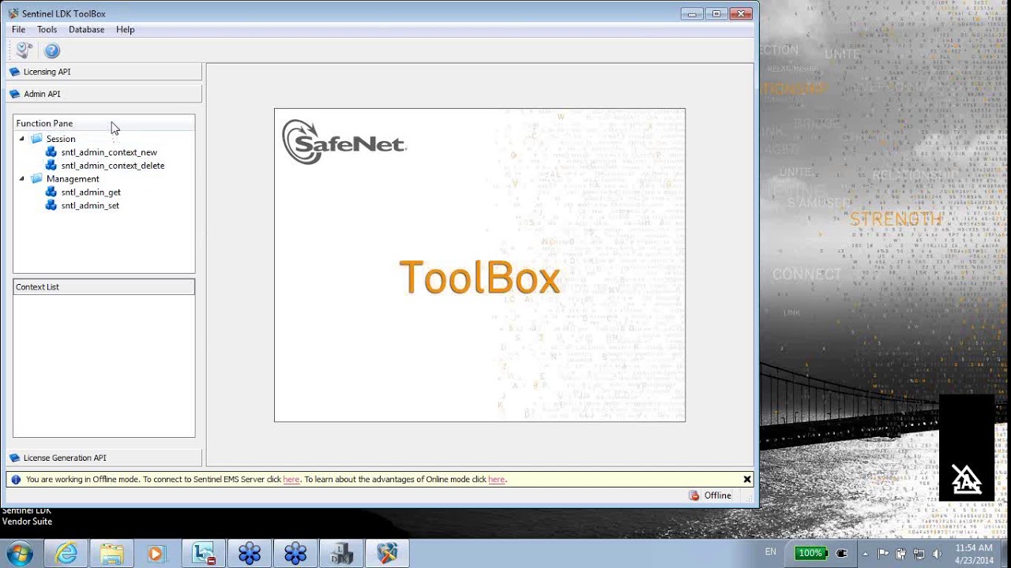The width and height of the screenshot is (1011, 568).
Task: Collapse the Session tree node arrow
Action: [22, 139]
